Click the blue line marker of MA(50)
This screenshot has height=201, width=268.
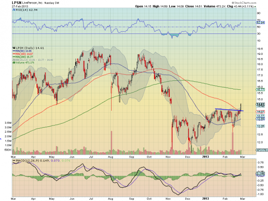point(14,51)
